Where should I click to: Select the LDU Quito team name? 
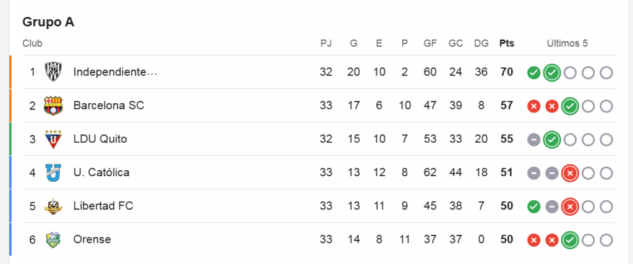pos(100,138)
